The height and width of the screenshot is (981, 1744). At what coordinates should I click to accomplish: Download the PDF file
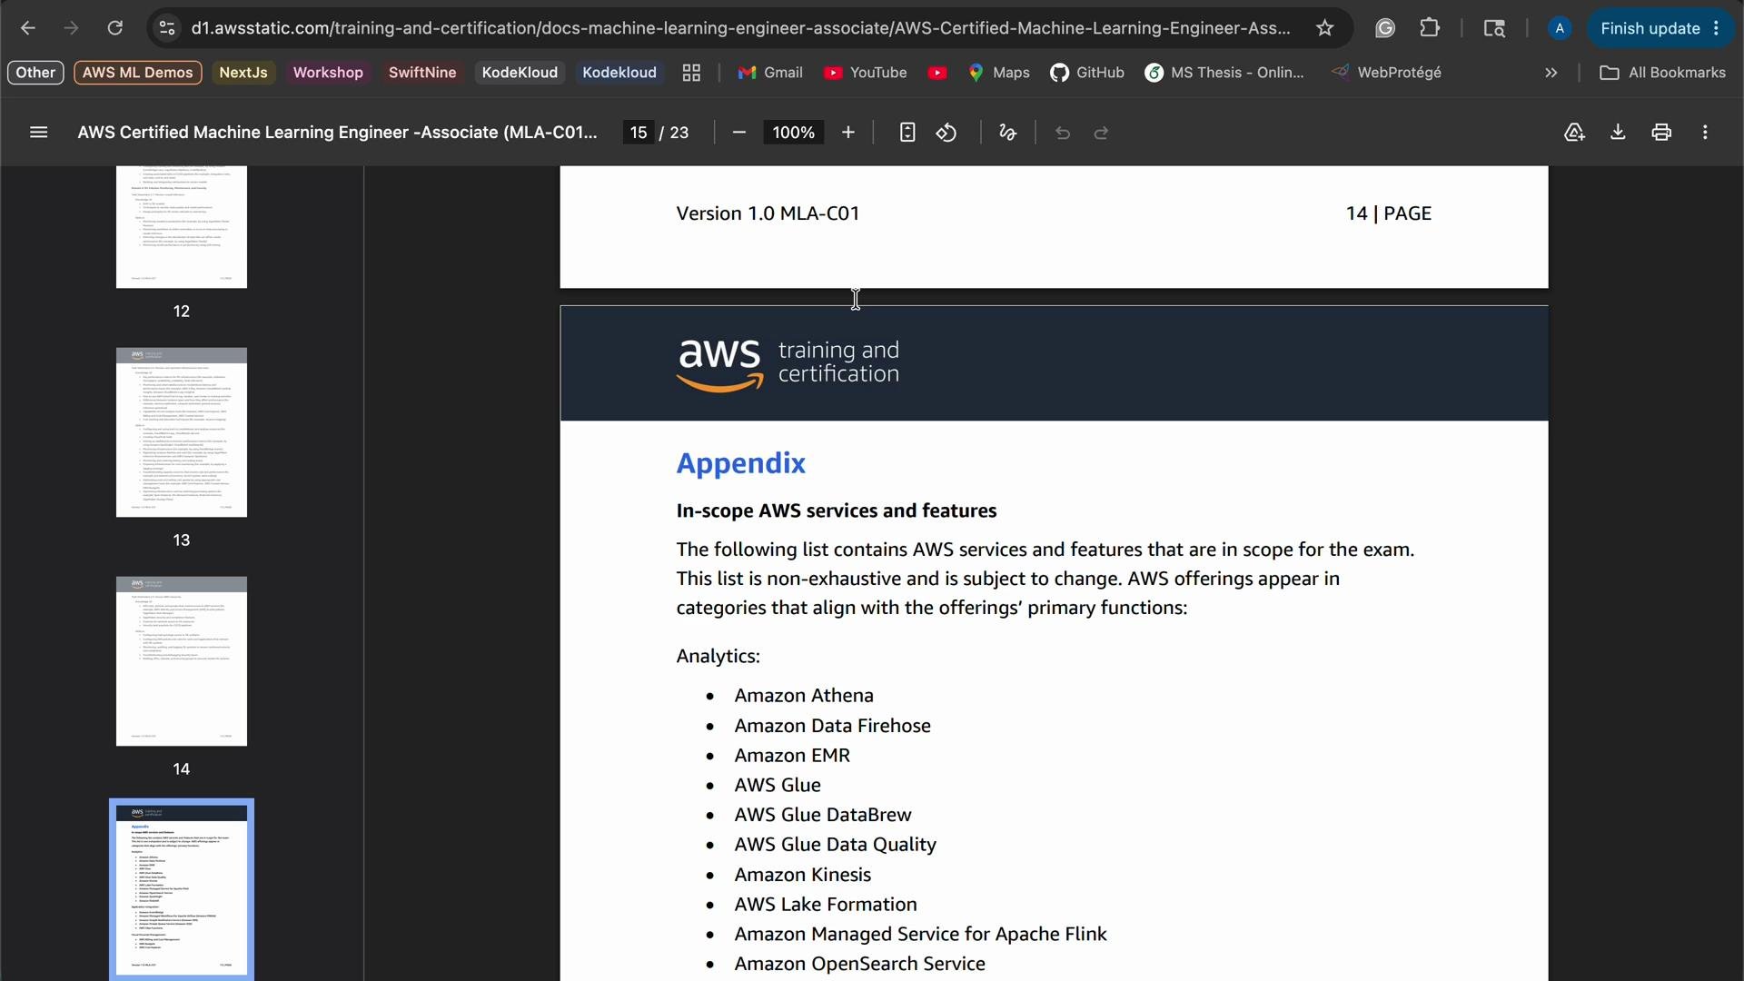pyautogui.click(x=1618, y=133)
